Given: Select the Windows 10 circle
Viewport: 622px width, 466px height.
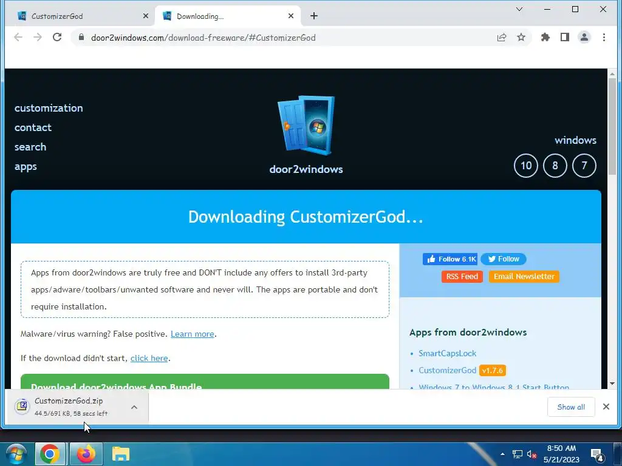Looking at the screenshot, I should point(525,166).
